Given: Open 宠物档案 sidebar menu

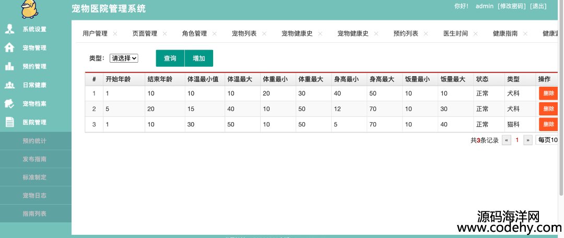Looking at the screenshot, I should (36, 104).
